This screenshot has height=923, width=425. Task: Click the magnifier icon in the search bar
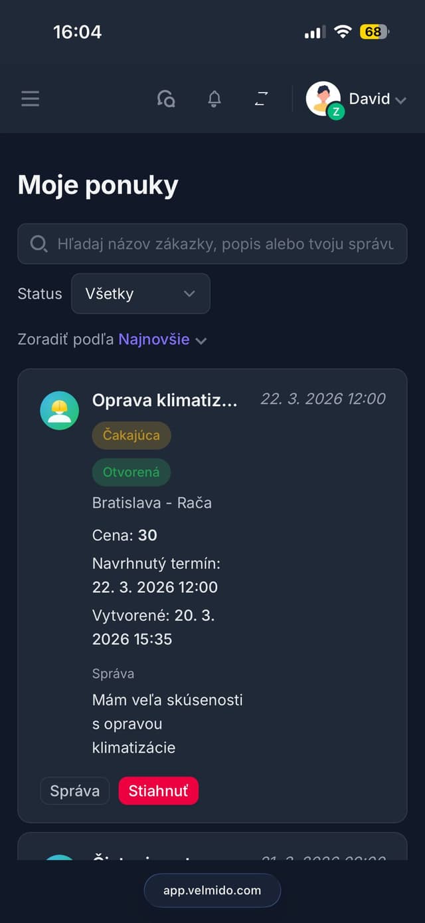(x=39, y=244)
